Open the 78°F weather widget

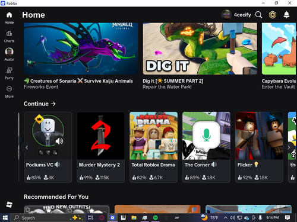[x=210, y=218]
